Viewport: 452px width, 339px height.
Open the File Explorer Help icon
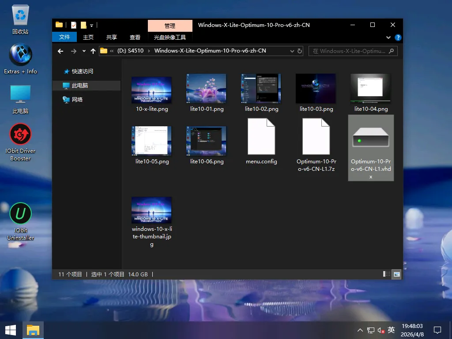398,38
